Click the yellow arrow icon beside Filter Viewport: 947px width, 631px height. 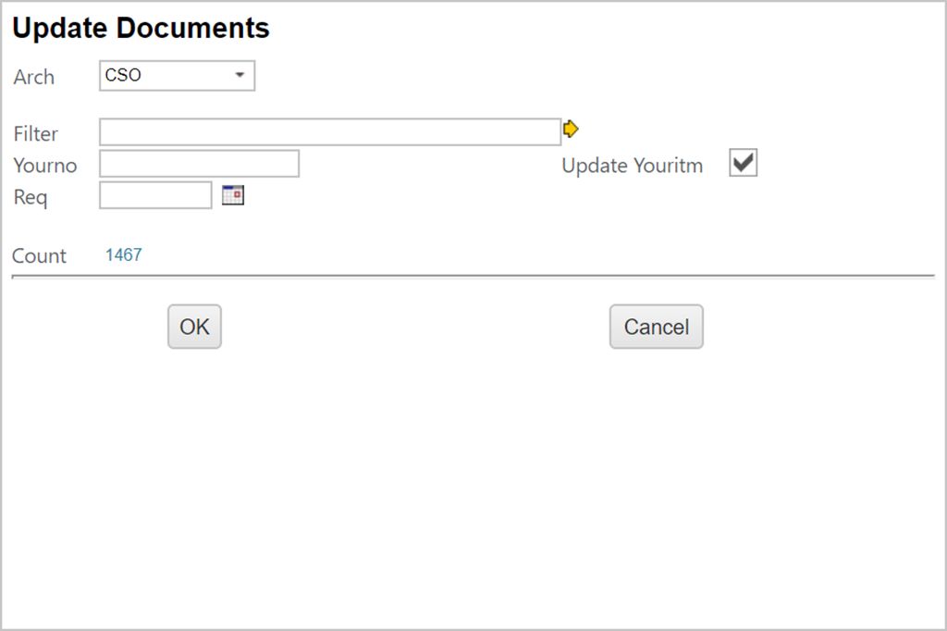571,130
